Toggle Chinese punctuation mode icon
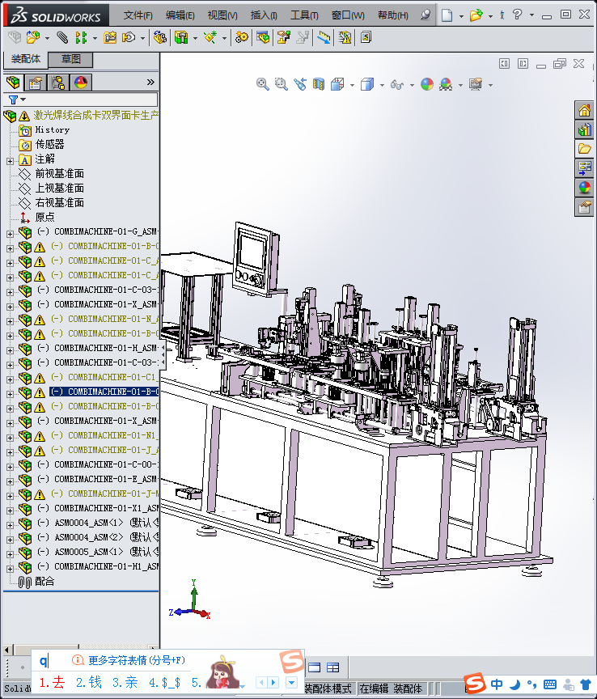 532,684
